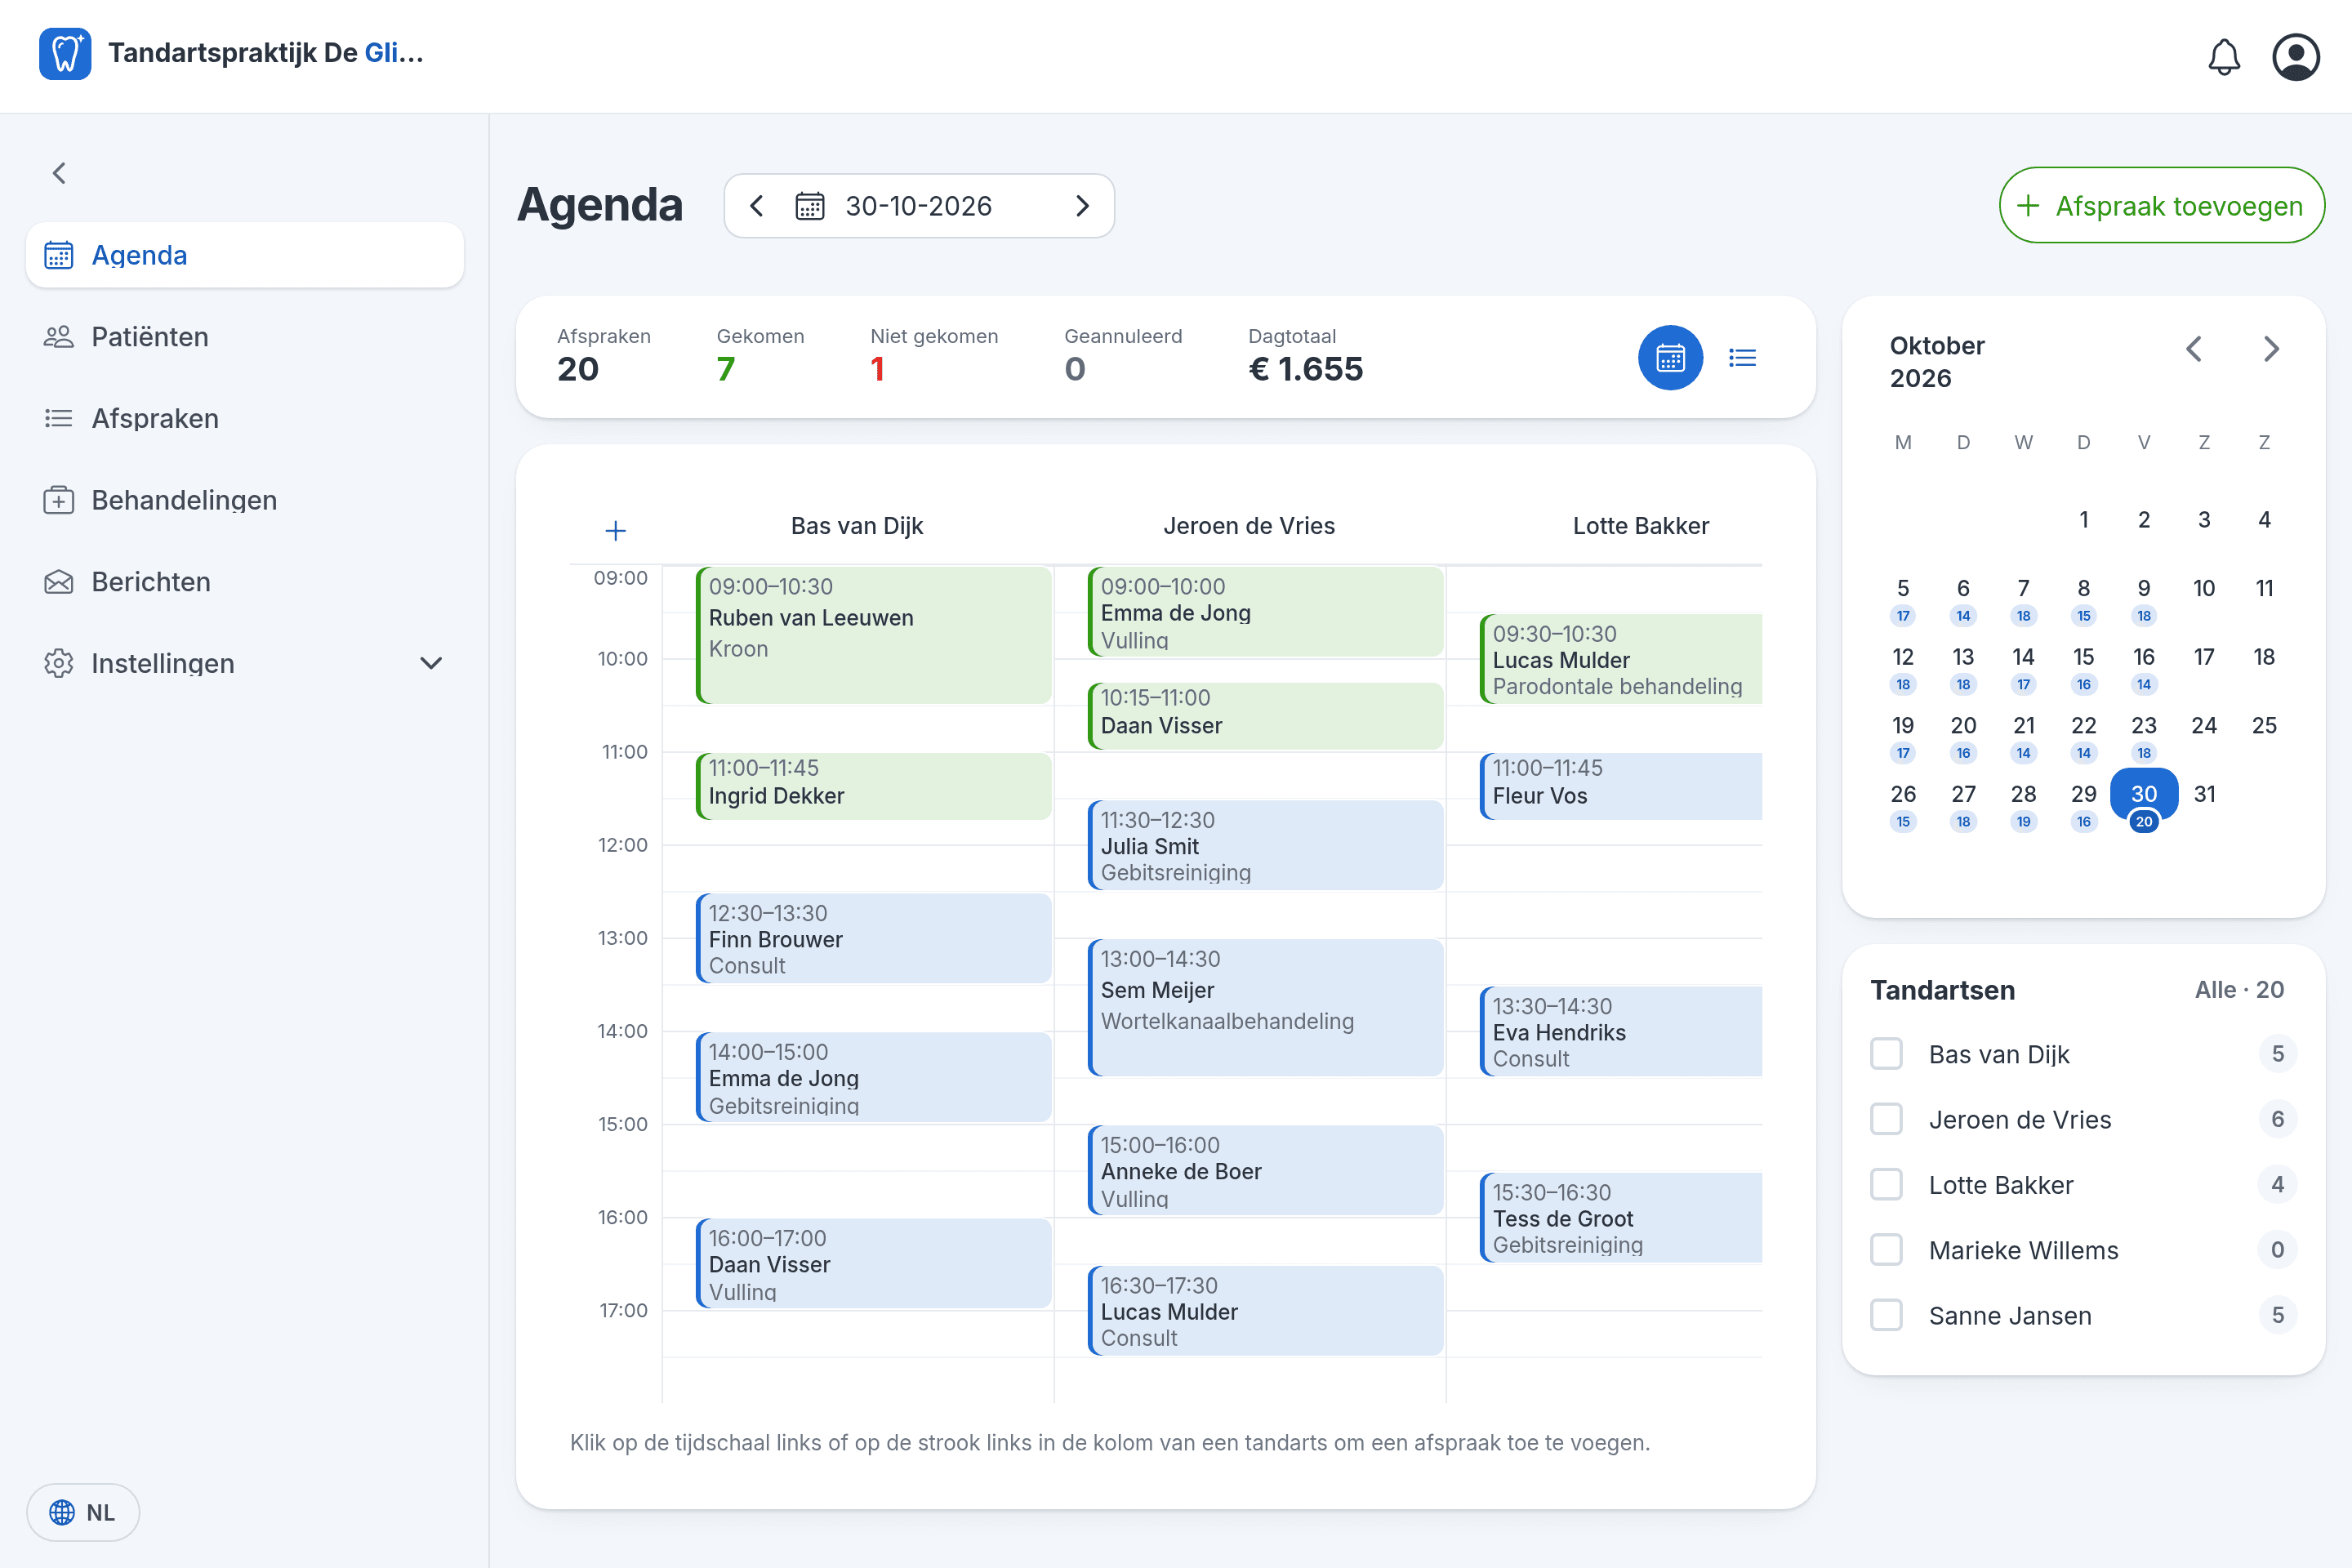Select Alle · 20 dentists filter
The height and width of the screenshot is (1568, 2352).
tap(2239, 990)
